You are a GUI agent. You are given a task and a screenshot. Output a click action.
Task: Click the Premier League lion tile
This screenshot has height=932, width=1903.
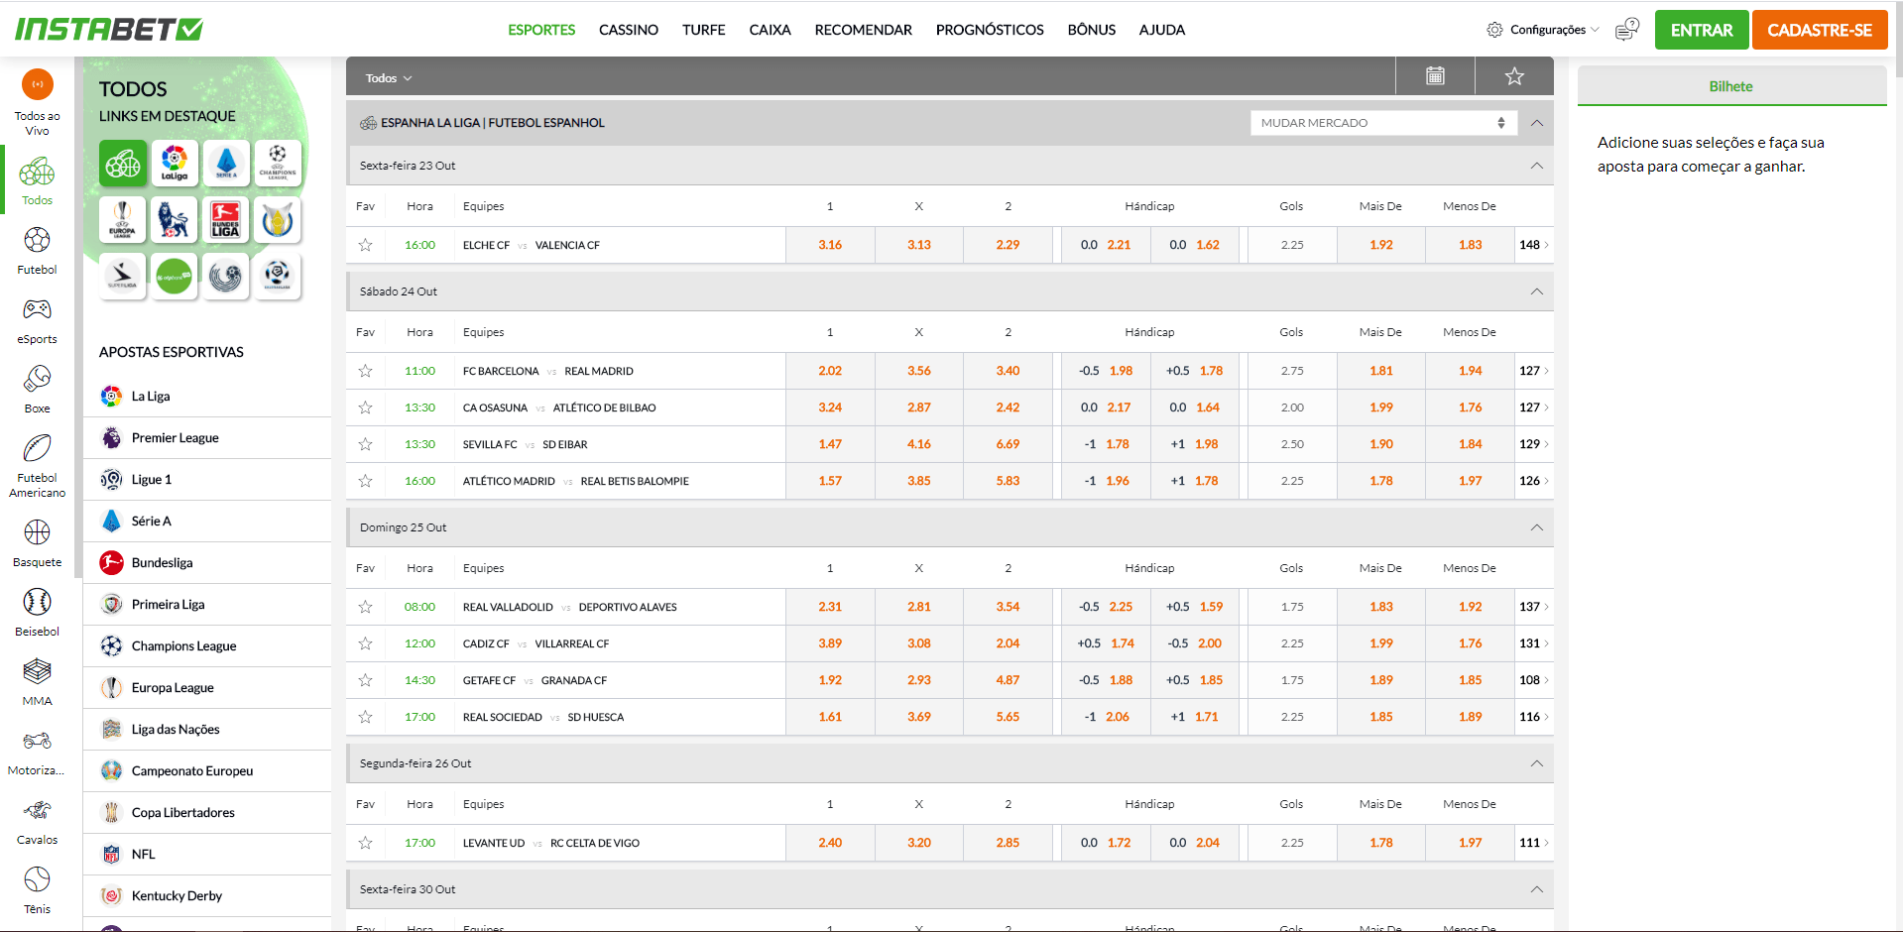(175, 219)
